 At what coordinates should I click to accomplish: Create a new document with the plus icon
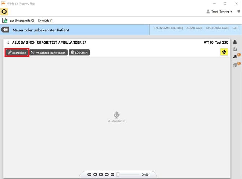[x=5, y=21]
